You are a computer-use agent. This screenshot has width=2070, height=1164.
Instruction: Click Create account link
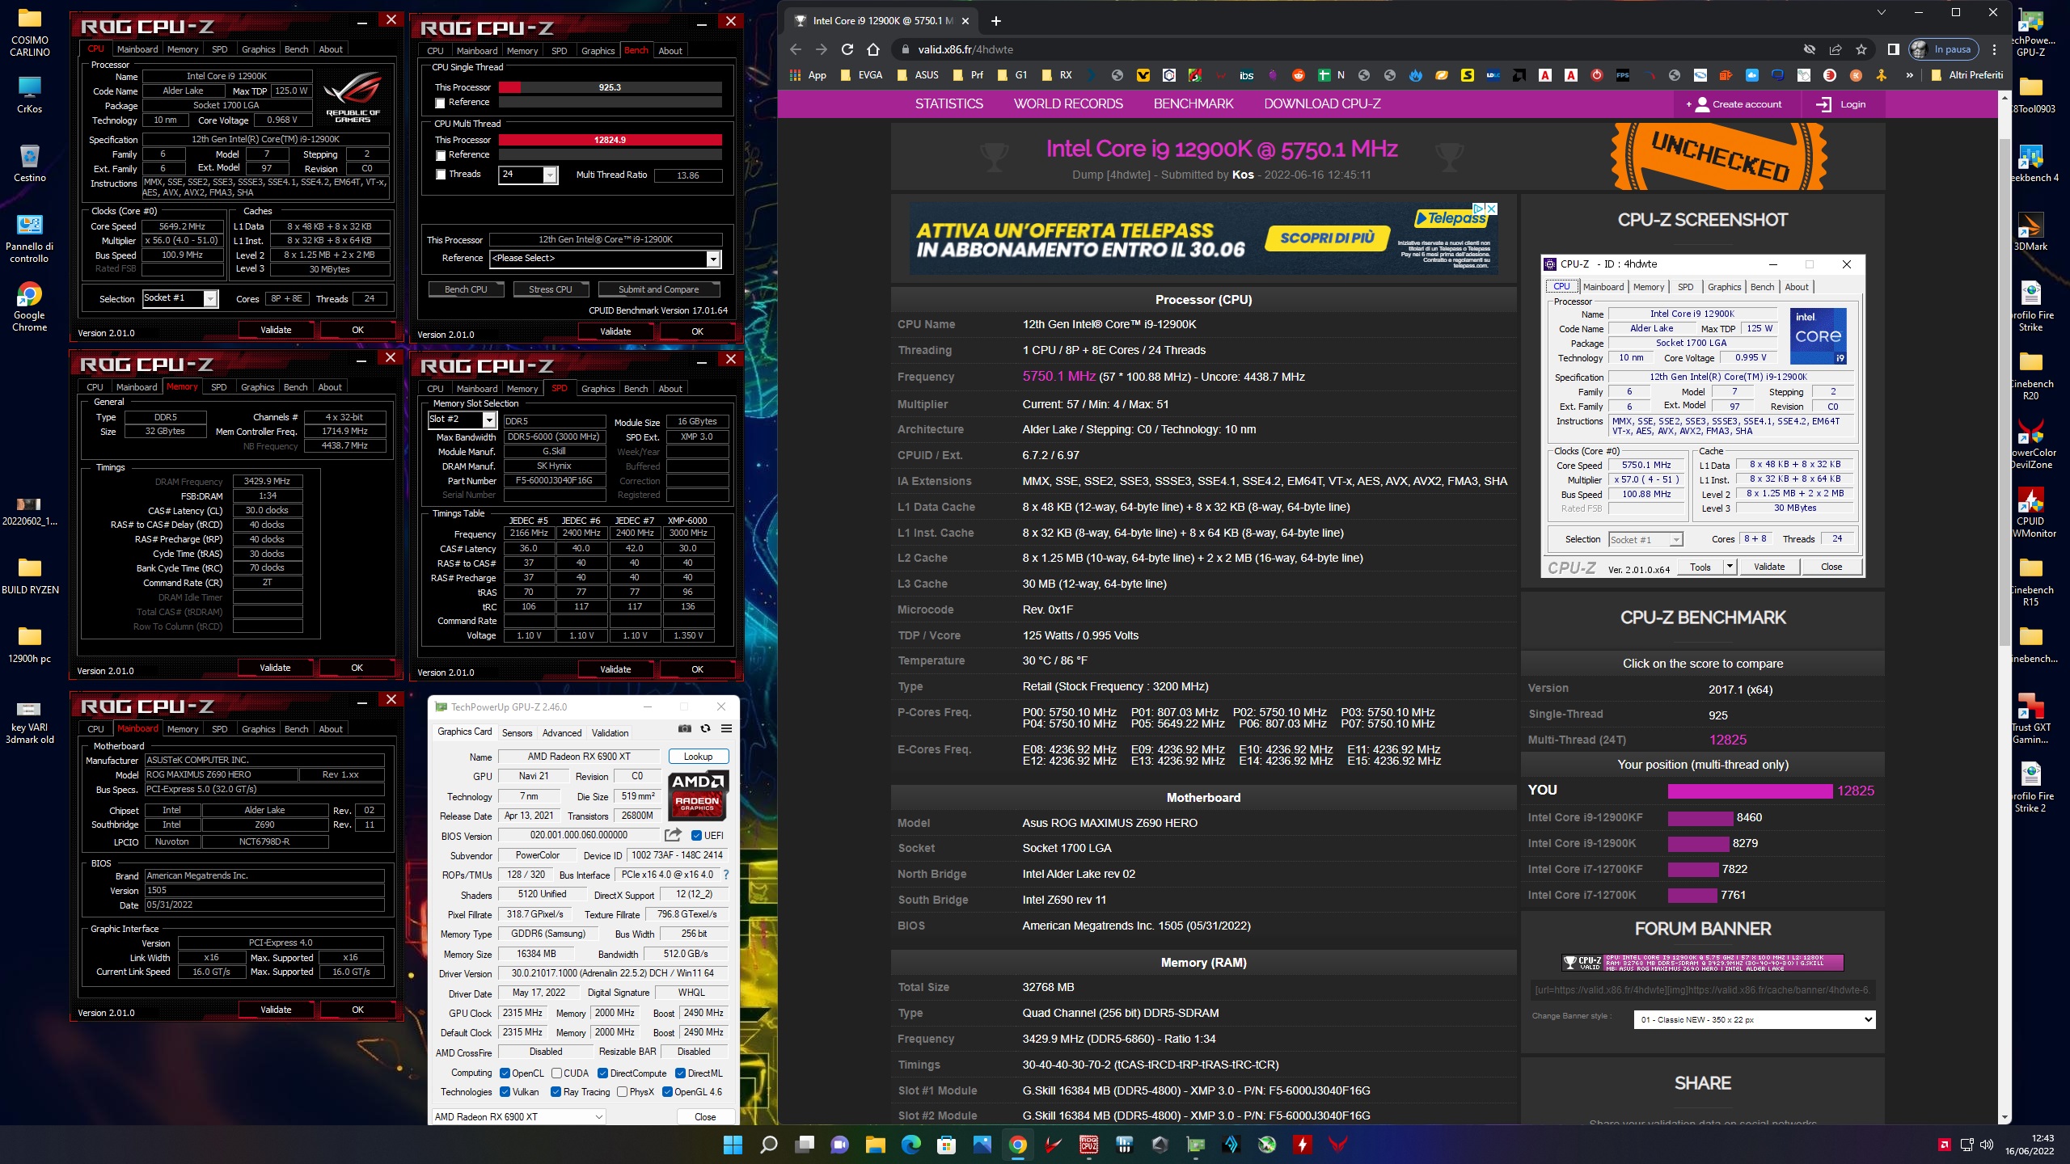(x=1734, y=104)
